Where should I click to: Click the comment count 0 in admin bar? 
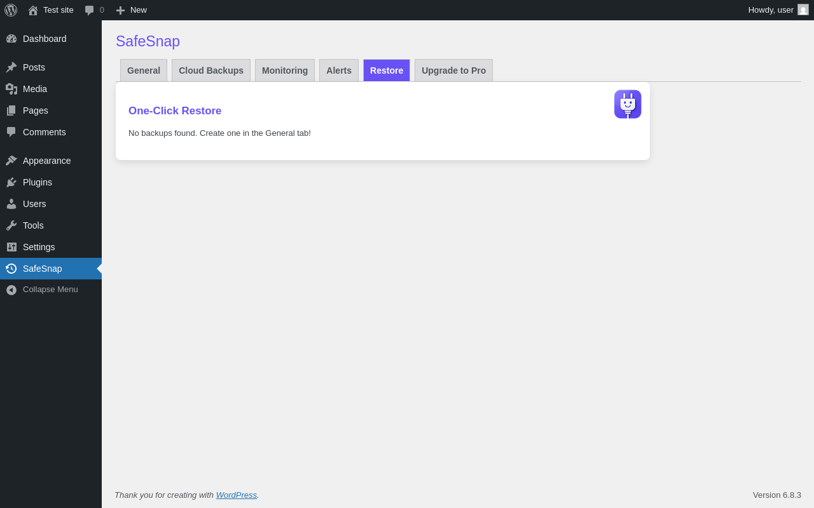pos(102,10)
